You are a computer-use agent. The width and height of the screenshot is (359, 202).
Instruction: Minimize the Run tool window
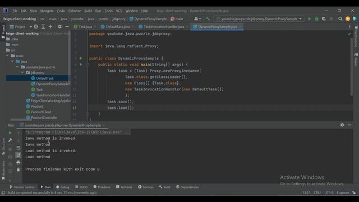pyautogui.click(x=349, y=125)
